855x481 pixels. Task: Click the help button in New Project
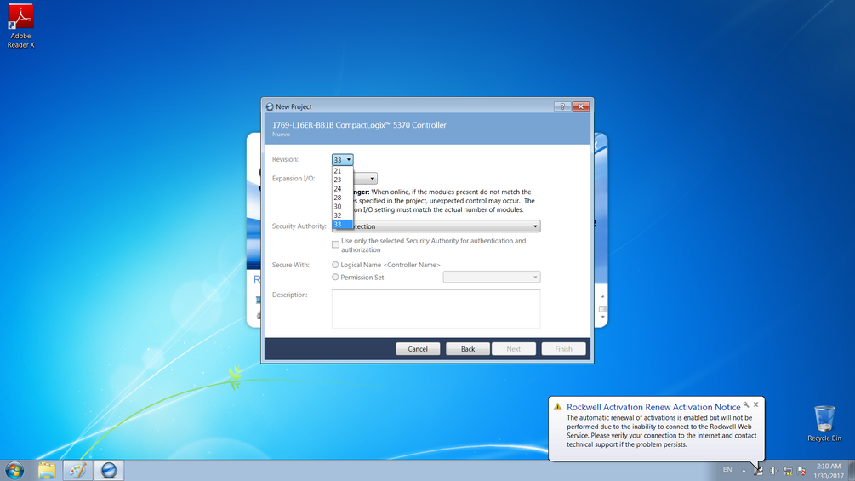pos(562,106)
